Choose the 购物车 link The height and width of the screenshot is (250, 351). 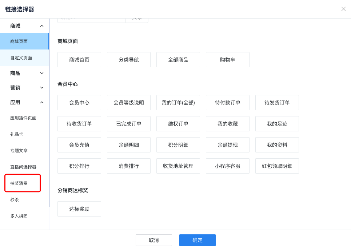click(x=228, y=60)
